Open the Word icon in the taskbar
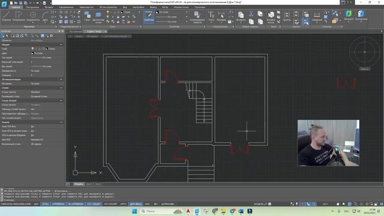Screen dimensions: 384x216 (241, 211)
